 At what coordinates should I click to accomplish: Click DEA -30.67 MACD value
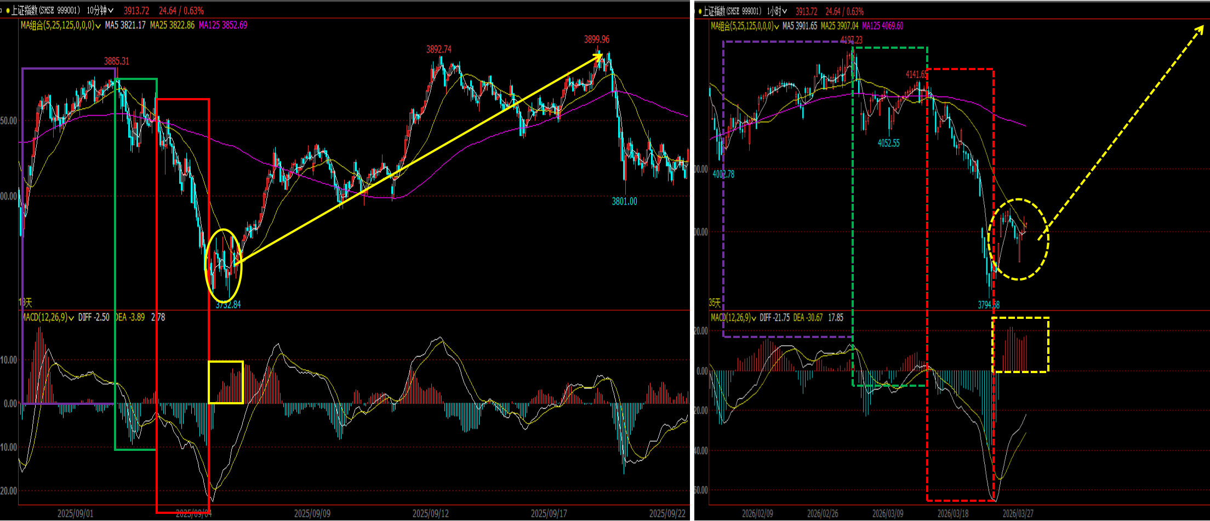tap(808, 318)
